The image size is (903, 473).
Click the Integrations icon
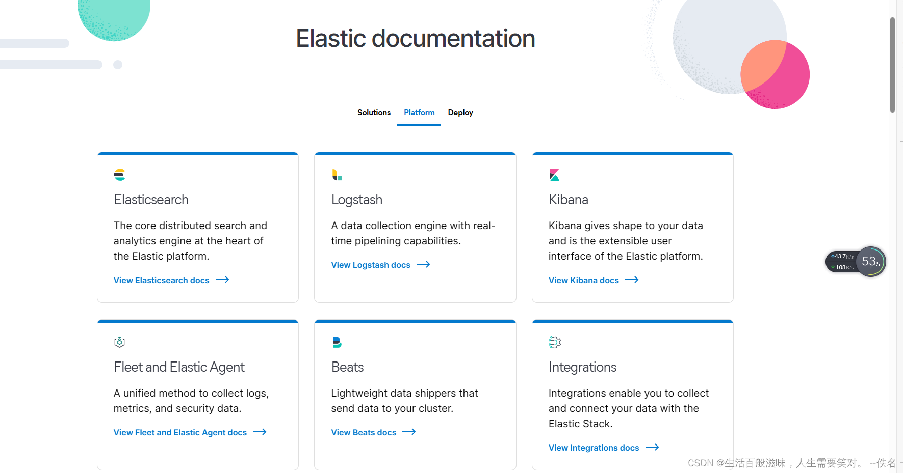[555, 342]
